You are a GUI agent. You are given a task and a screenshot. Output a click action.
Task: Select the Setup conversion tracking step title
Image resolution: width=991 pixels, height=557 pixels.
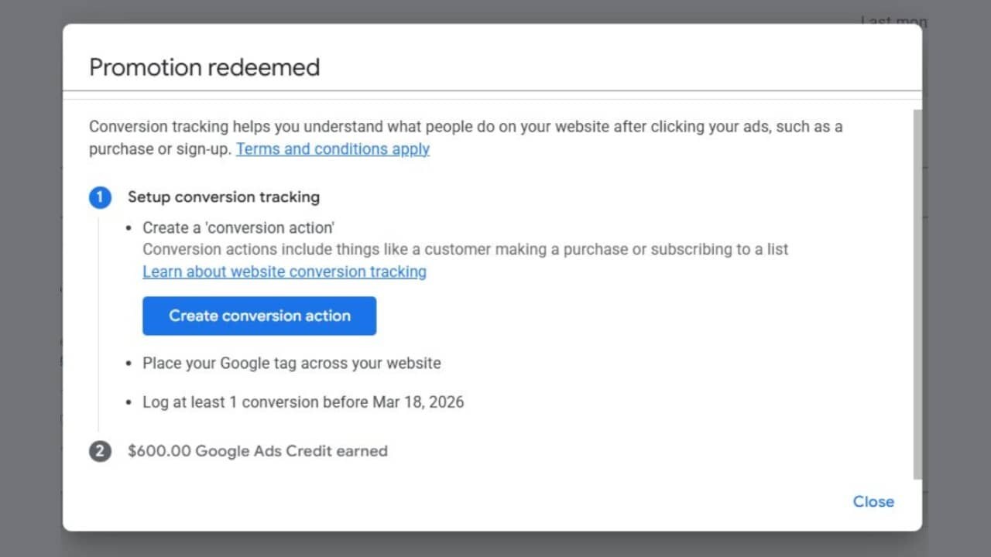[223, 197]
